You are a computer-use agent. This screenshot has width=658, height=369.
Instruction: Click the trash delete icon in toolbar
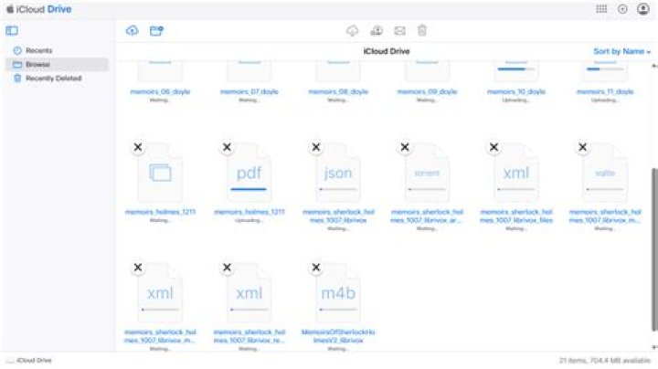coord(422,31)
